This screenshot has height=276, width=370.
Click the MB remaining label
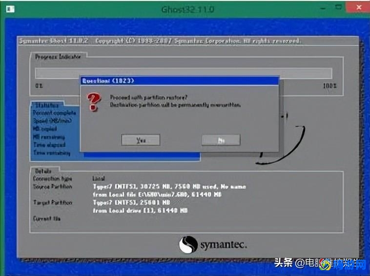[49, 137]
